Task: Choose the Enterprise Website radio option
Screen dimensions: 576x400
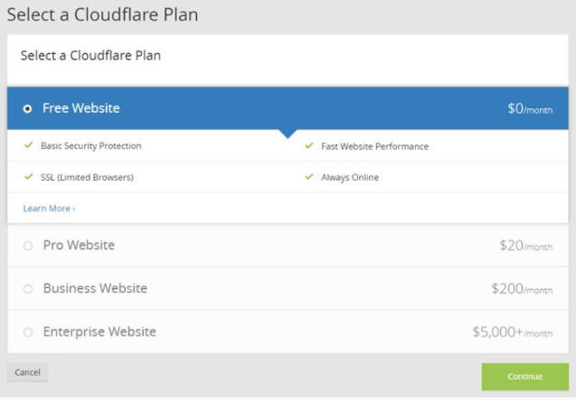Action: (28, 332)
